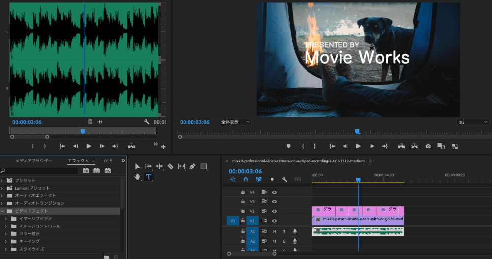
Task: Expand the オーディオエフェクト folder
Action: 2,195
